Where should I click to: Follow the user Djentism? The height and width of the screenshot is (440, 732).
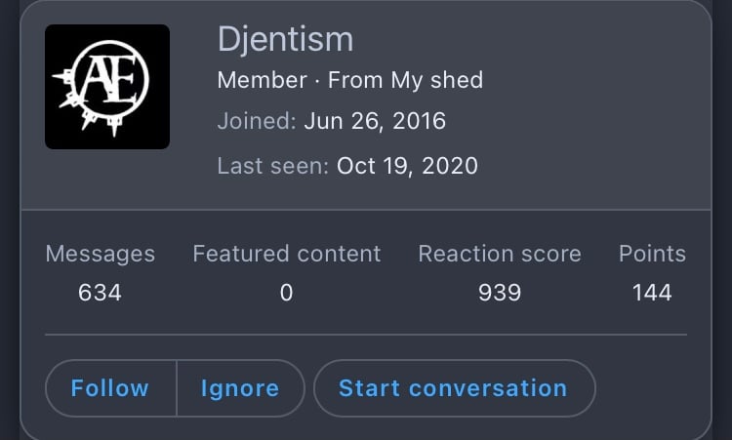point(110,388)
